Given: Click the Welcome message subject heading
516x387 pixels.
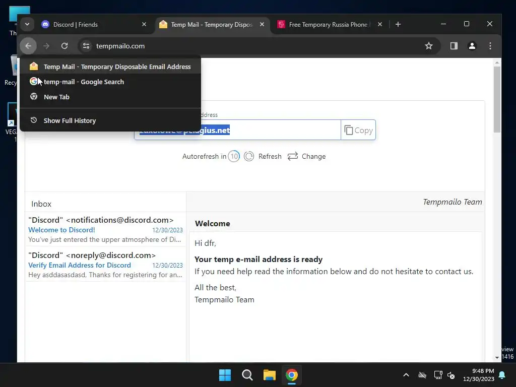Looking at the screenshot, I should [212, 223].
